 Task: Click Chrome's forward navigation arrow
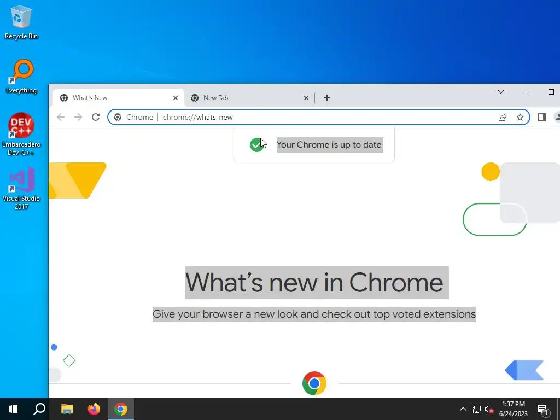[78, 117]
